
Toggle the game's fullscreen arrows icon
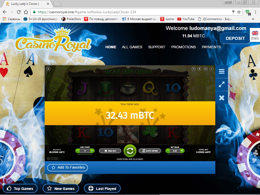[193, 69]
